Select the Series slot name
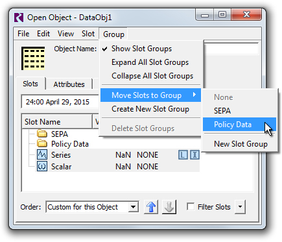The width and height of the screenshot is (282, 242). tap(61, 155)
